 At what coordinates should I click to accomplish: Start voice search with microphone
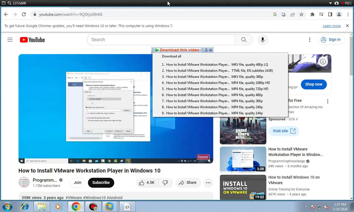263,40
